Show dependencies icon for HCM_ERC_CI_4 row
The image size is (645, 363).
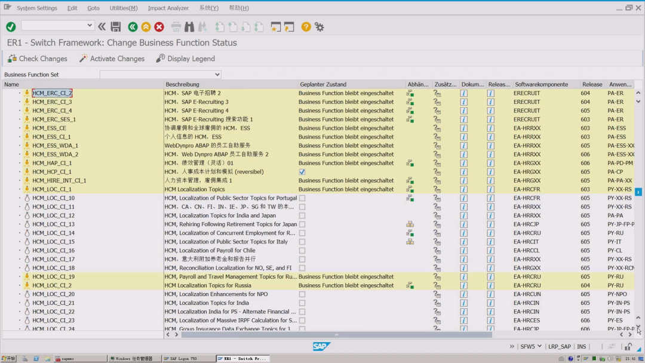pos(410,110)
